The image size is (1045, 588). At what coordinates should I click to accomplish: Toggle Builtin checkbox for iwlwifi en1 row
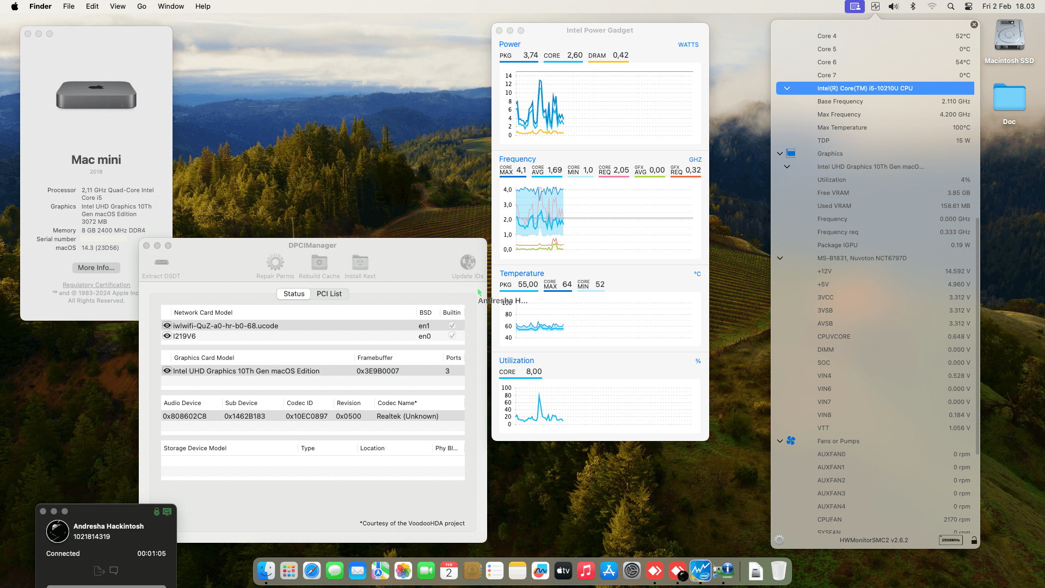(452, 325)
